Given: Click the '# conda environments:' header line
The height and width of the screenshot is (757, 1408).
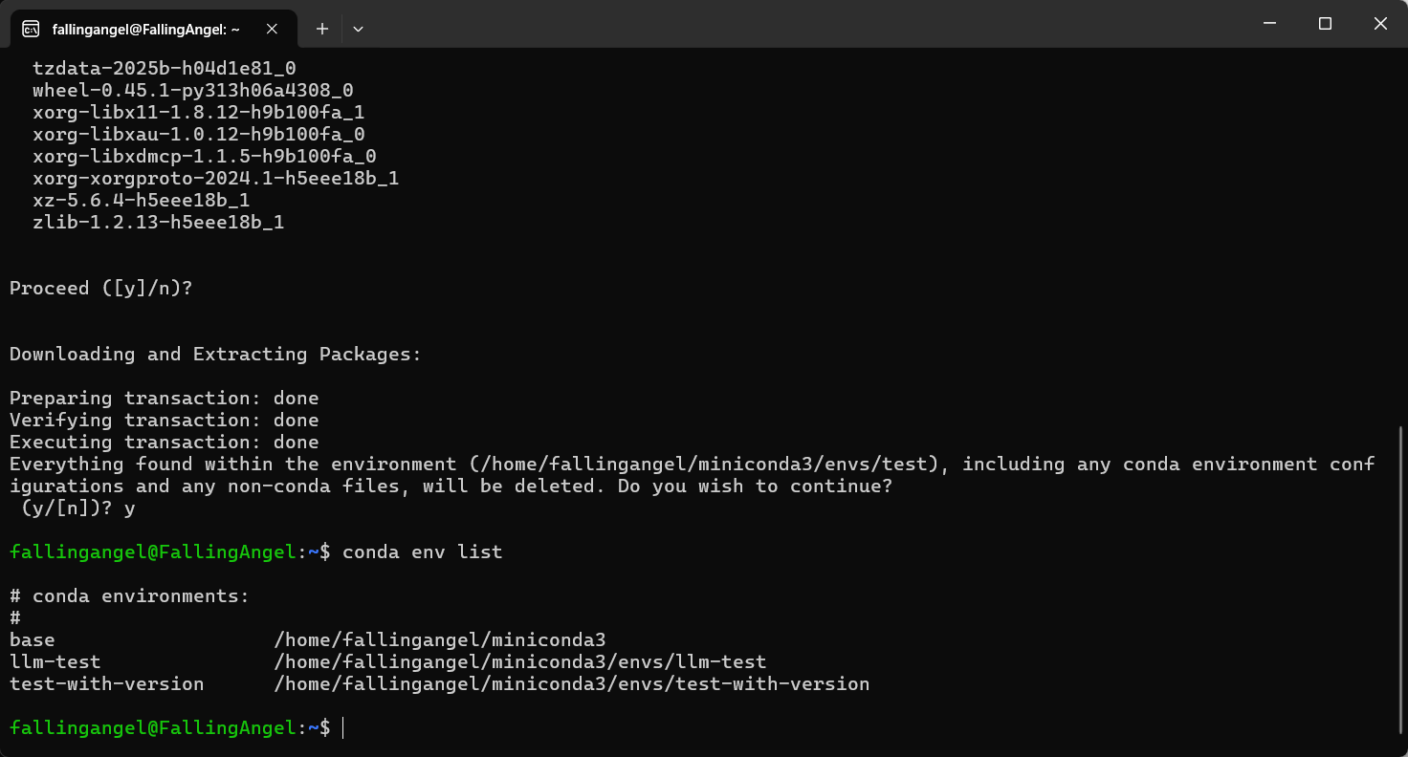Looking at the screenshot, I should pos(129,596).
